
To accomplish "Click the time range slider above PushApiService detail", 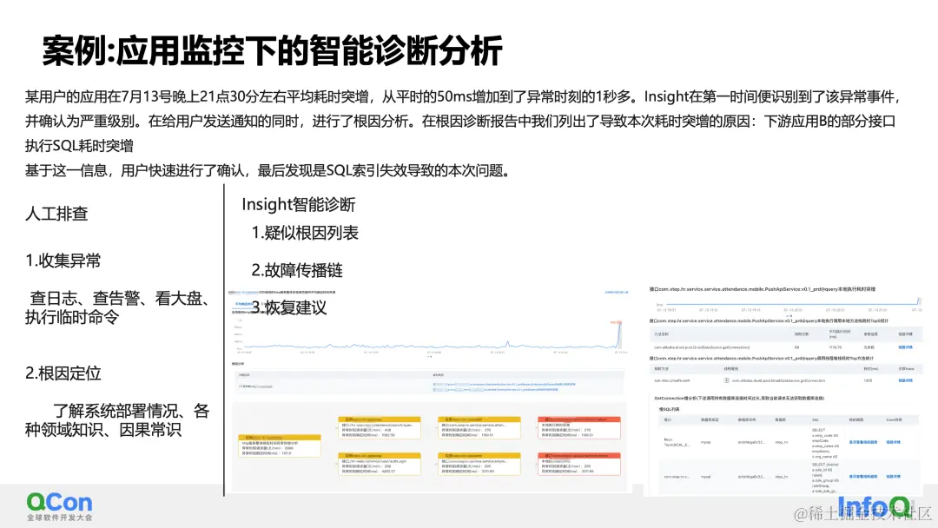I will (791, 304).
